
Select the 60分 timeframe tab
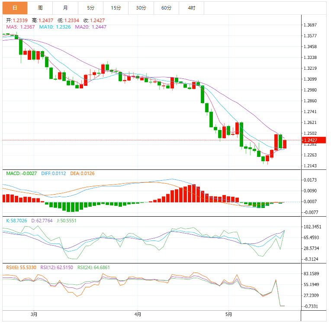tap(166, 8)
